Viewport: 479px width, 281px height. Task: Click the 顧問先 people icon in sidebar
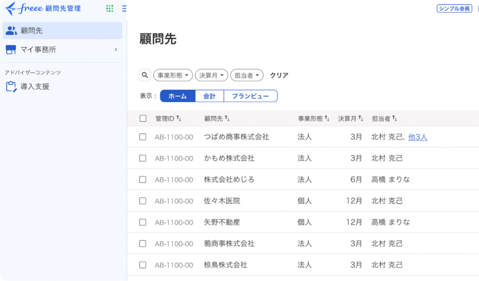[x=11, y=31]
